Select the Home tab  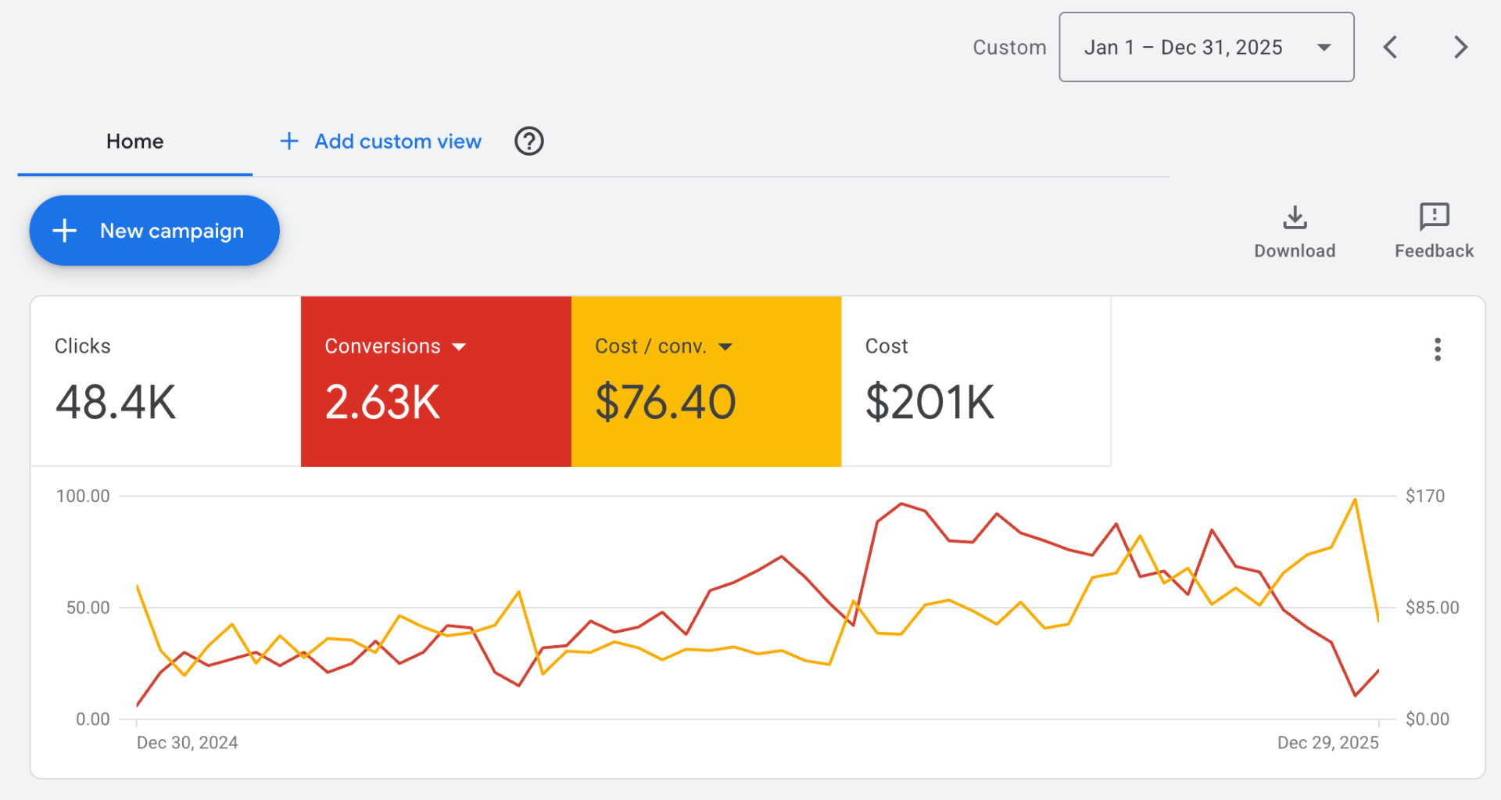click(x=135, y=142)
